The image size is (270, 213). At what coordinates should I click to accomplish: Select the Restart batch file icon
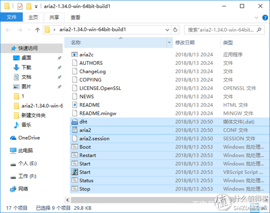75,155
